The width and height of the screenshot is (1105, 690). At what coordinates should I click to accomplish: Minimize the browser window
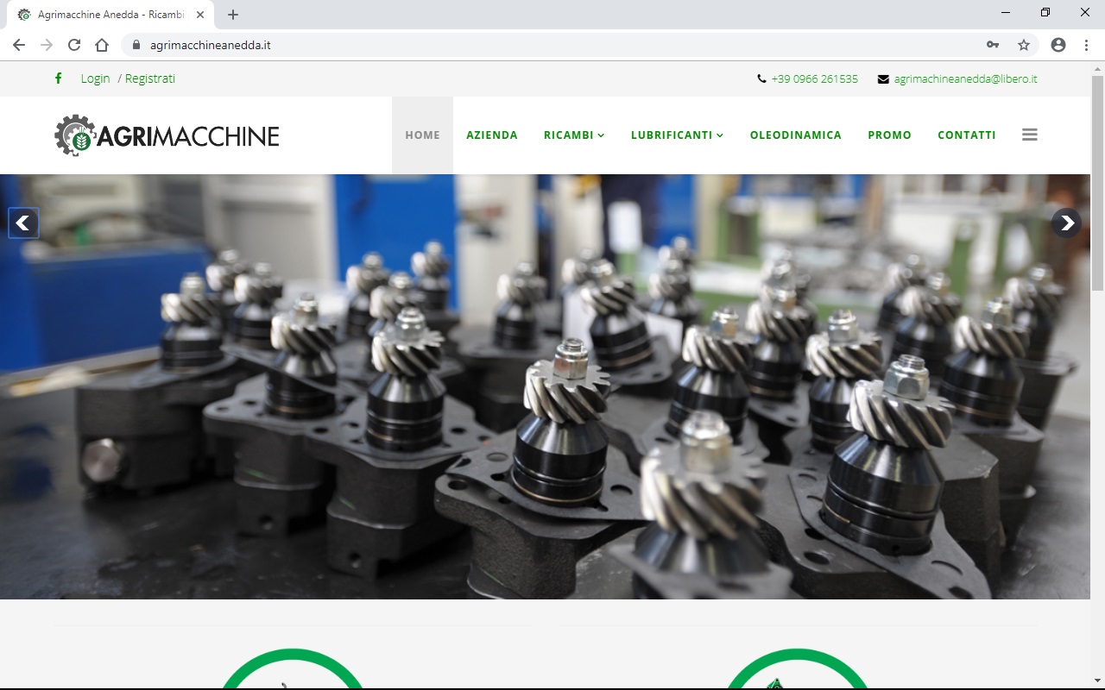coord(1006,12)
